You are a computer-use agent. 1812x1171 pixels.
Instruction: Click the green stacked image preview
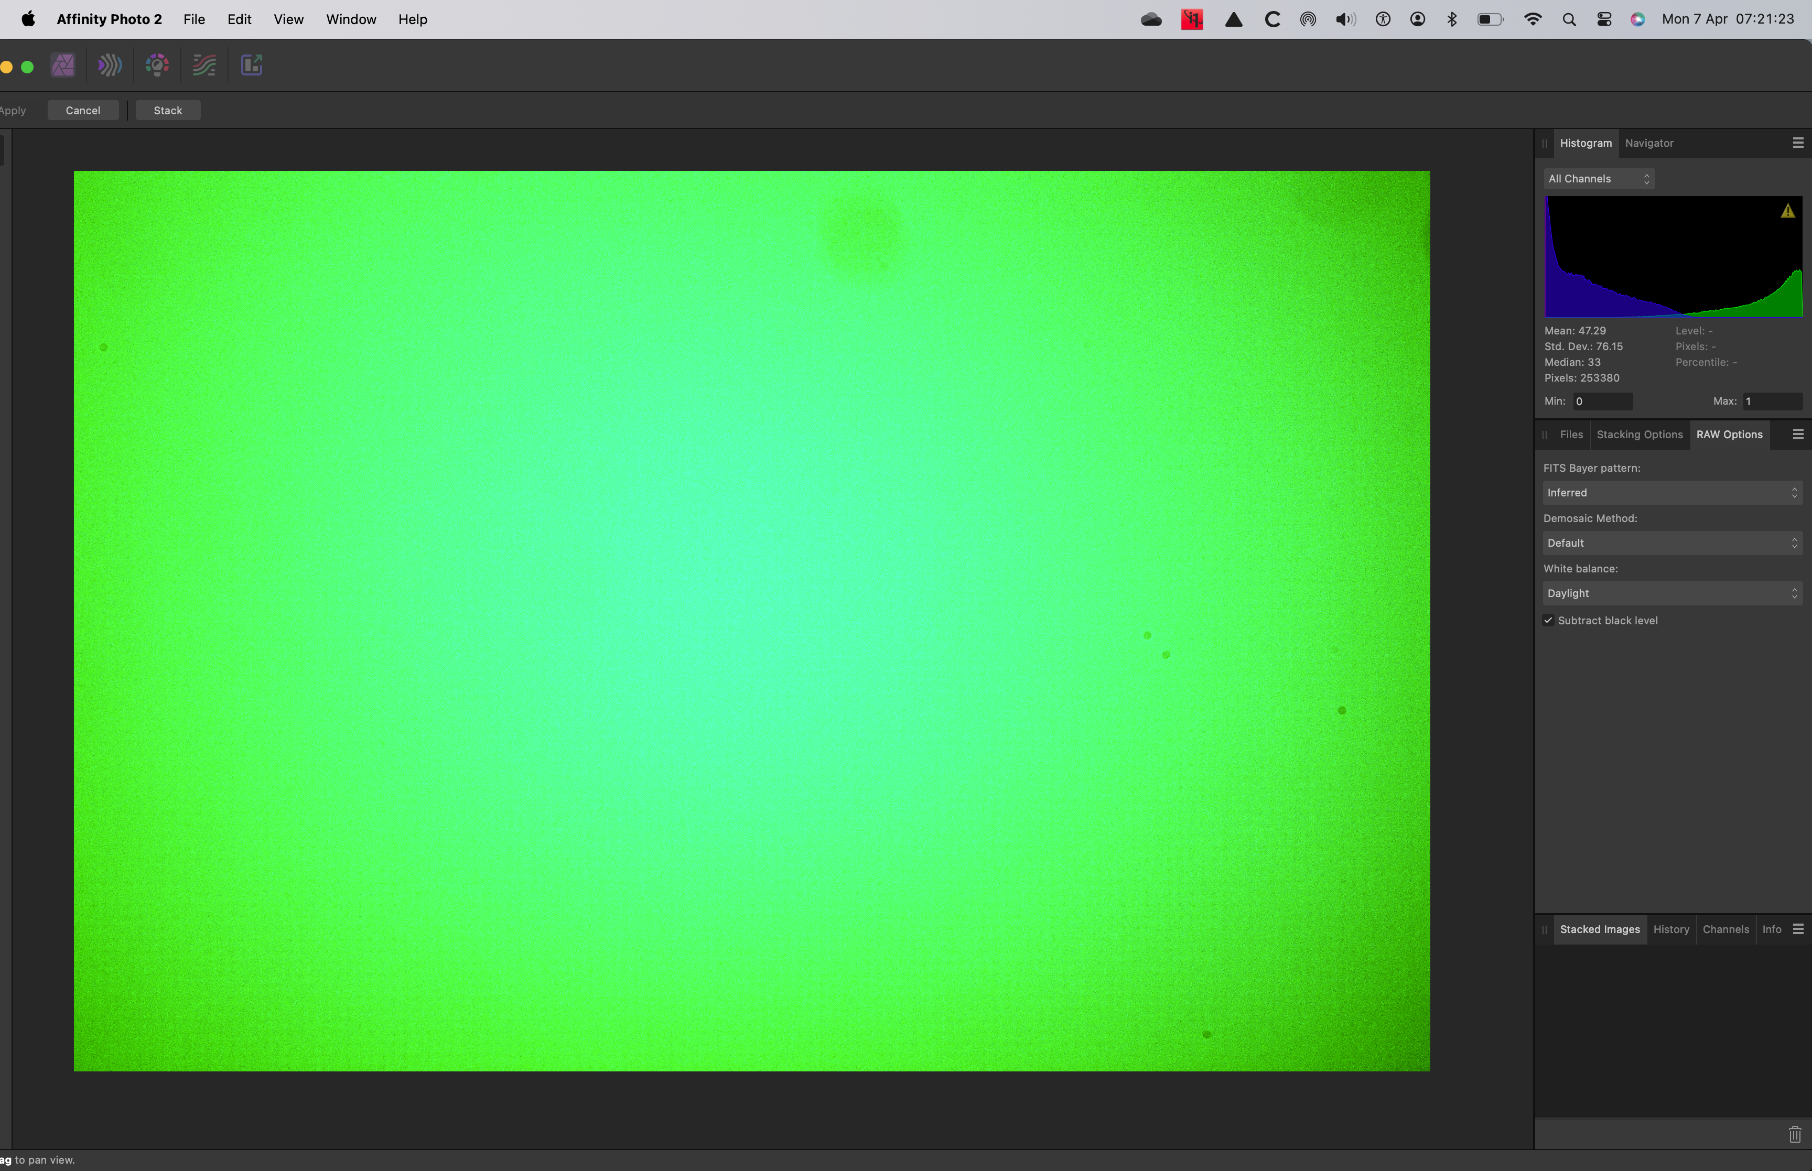point(751,621)
